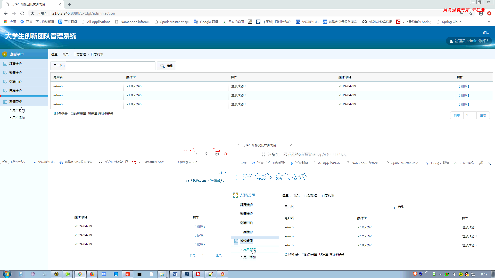The height and width of the screenshot is (278, 495).
Task: Open the Namenode information bookmark
Action: pyautogui.click(x=132, y=22)
